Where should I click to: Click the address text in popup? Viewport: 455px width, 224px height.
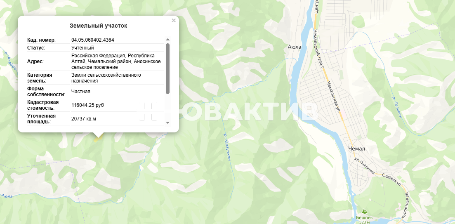(116, 61)
